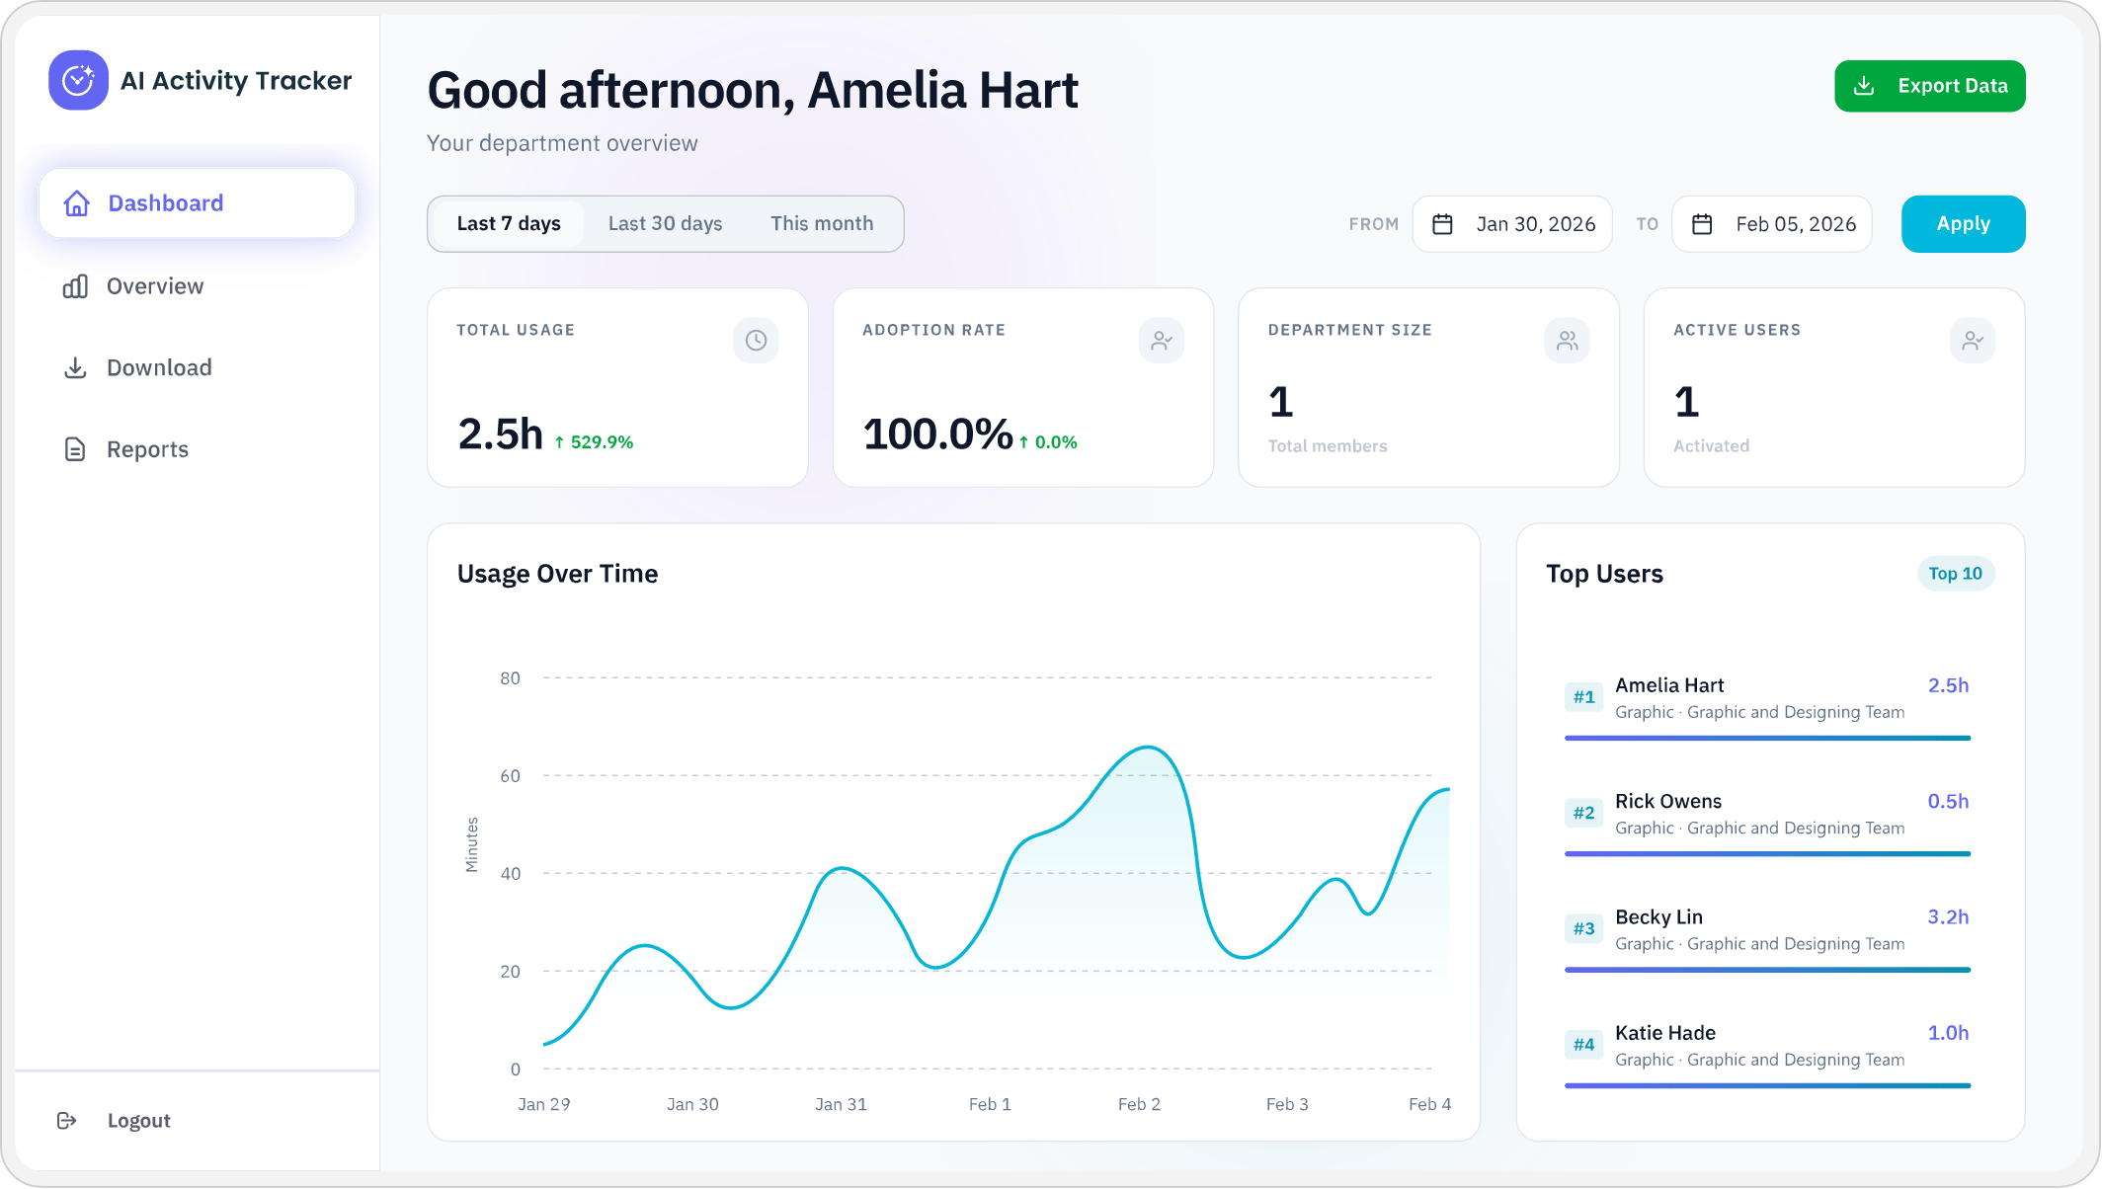Click the logout icon at sidebar bottom

pos(67,1120)
